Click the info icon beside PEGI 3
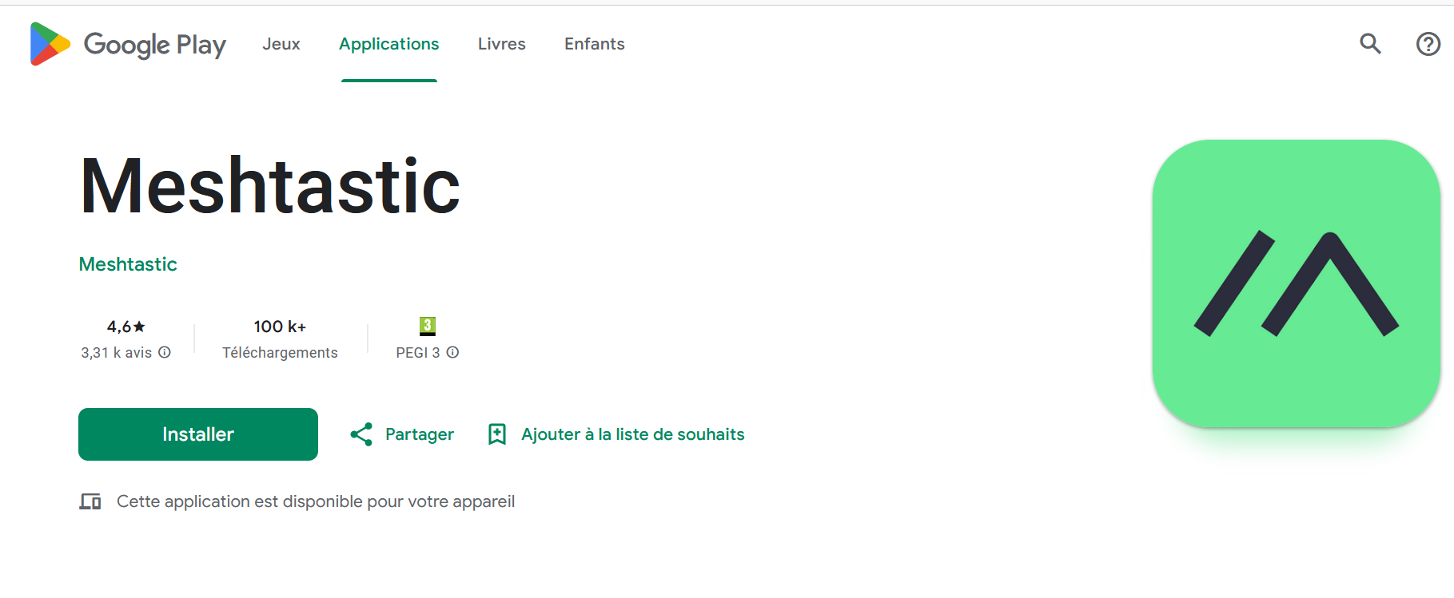Viewport: 1454px width, 598px height. coord(452,352)
